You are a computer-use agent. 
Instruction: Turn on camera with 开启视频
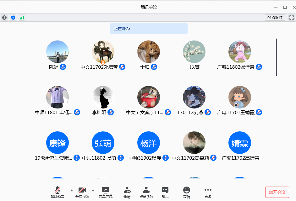[x=82, y=192]
